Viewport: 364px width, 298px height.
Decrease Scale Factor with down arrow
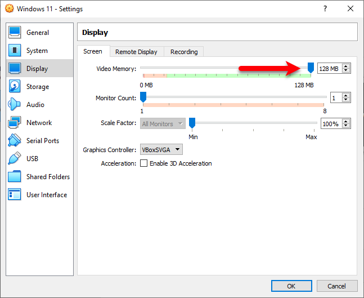[346, 126]
